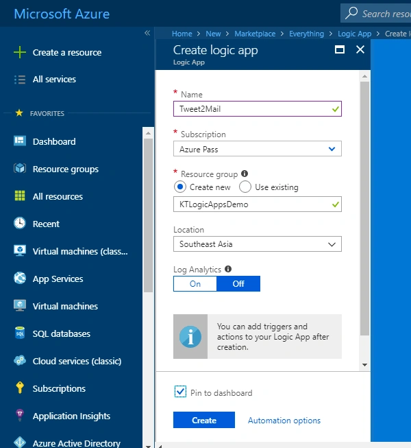Click the Logic App breadcrumb
Image resolution: width=411 pixels, height=448 pixels.
(x=355, y=34)
